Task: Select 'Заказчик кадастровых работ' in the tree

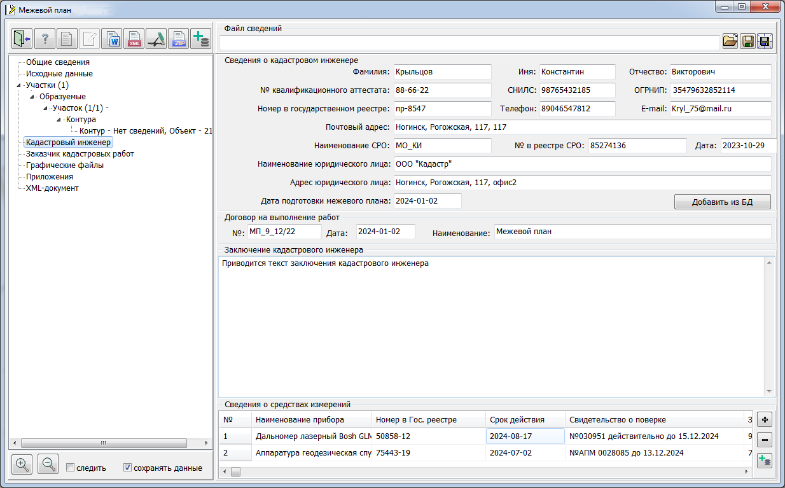Action: point(80,153)
